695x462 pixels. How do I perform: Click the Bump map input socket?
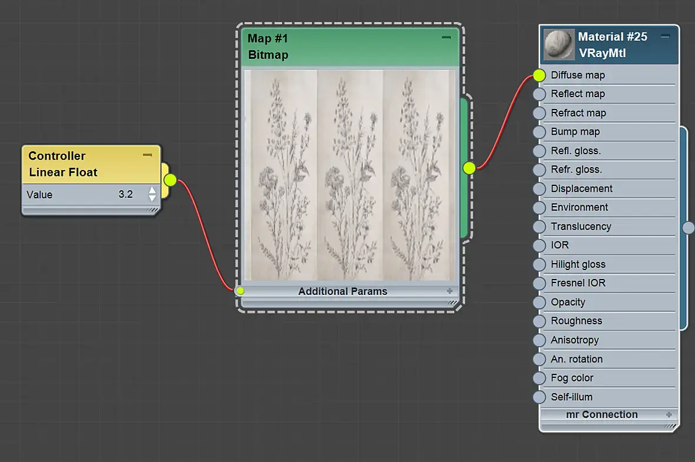pyautogui.click(x=539, y=132)
